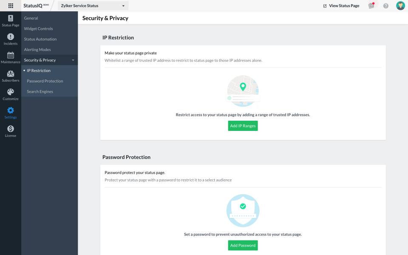
Task: Click the Add IP Ranges button
Action: point(243,126)
